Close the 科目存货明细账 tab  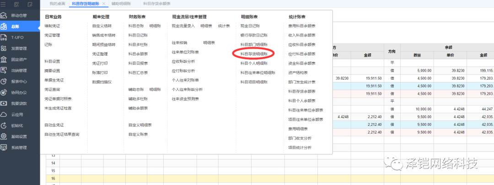[x=103, y=4]
